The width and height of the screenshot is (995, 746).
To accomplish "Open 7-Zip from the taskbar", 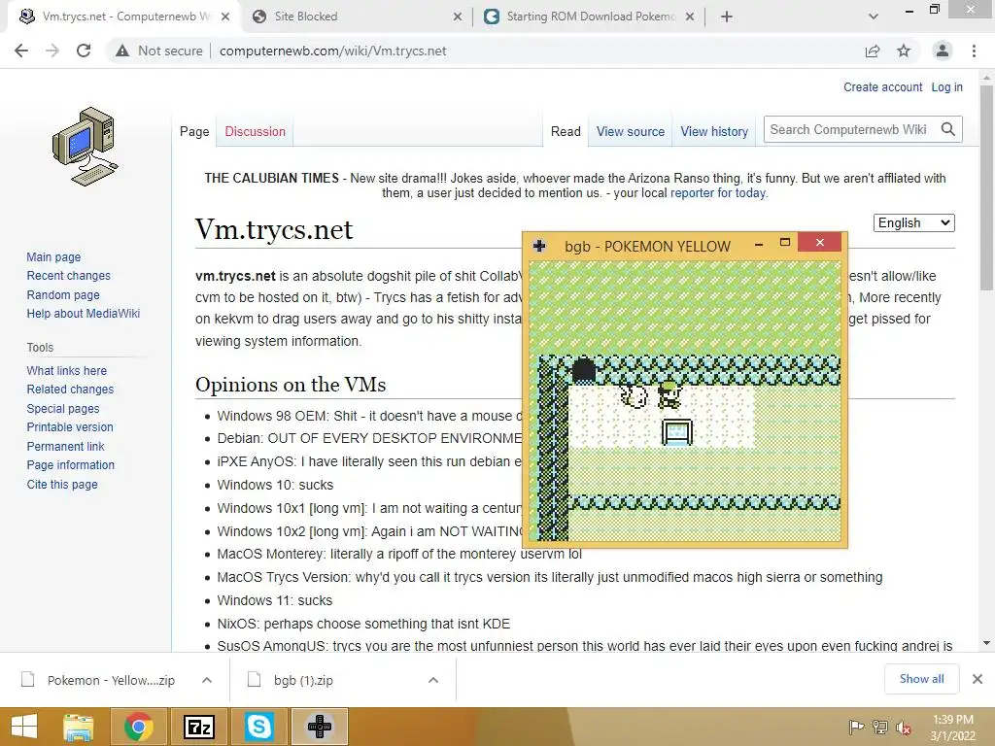I will pyautogui.click(x=198, y=727).
